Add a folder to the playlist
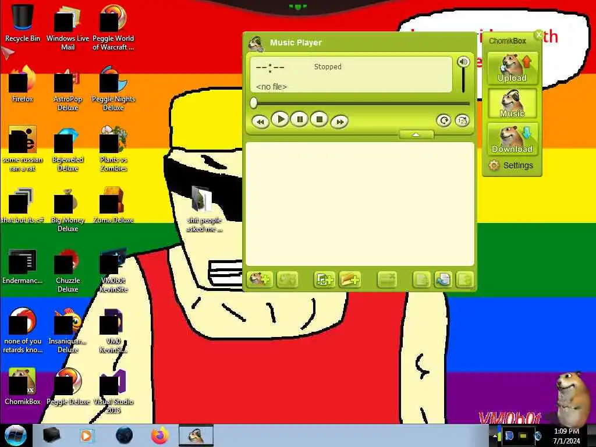 (x=350, y=280)
